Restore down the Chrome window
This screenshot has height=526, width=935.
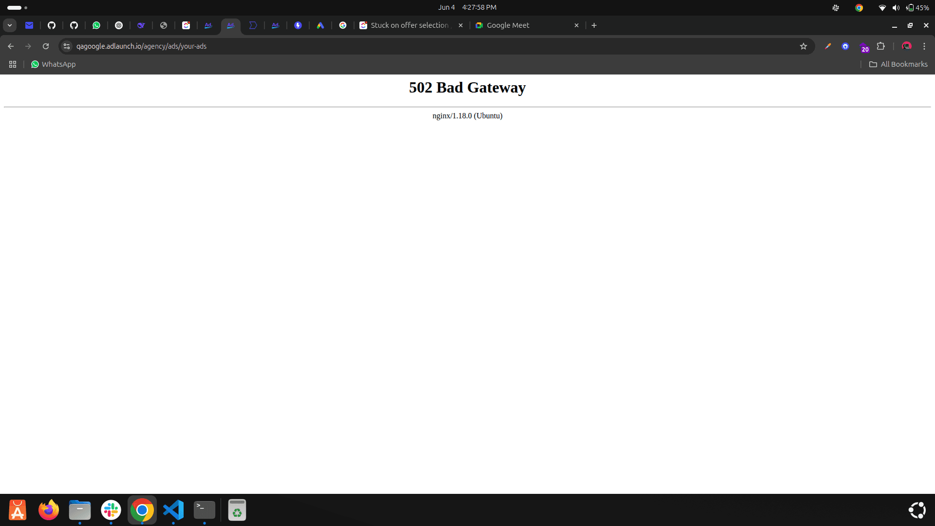pos(910,25)
